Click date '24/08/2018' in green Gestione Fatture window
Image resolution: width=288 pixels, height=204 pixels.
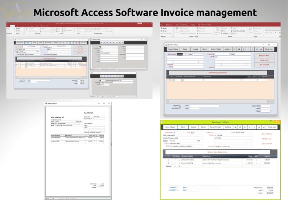[239, 133]
